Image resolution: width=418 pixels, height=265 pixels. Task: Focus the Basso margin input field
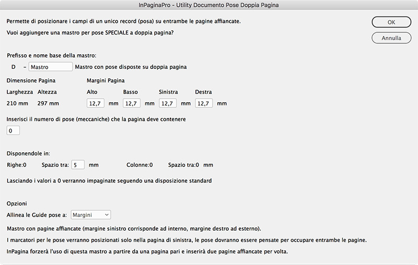[132, 103]
